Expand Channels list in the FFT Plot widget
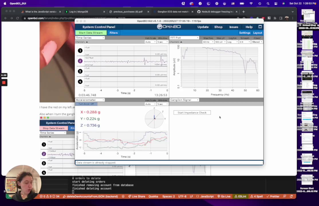 [x=176, y=42]
